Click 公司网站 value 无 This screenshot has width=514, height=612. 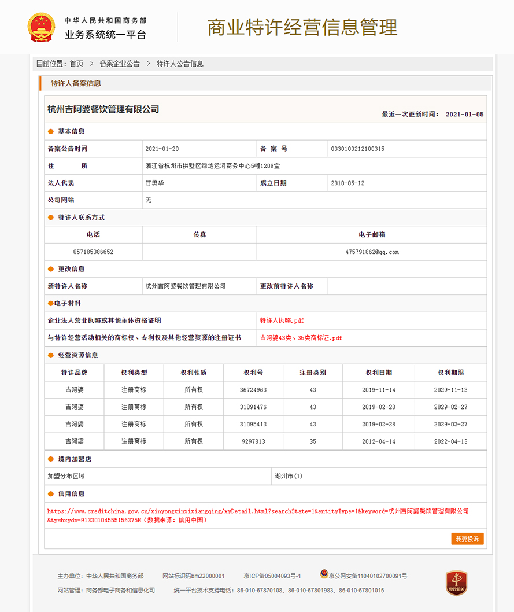pos(148,200)
